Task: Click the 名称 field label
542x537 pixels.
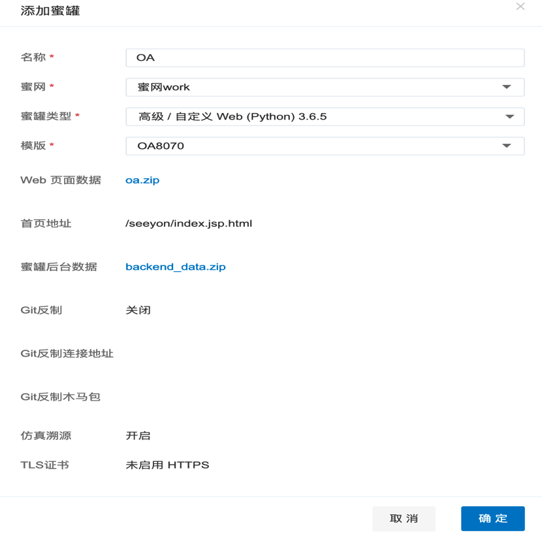Action: point(33,57)
